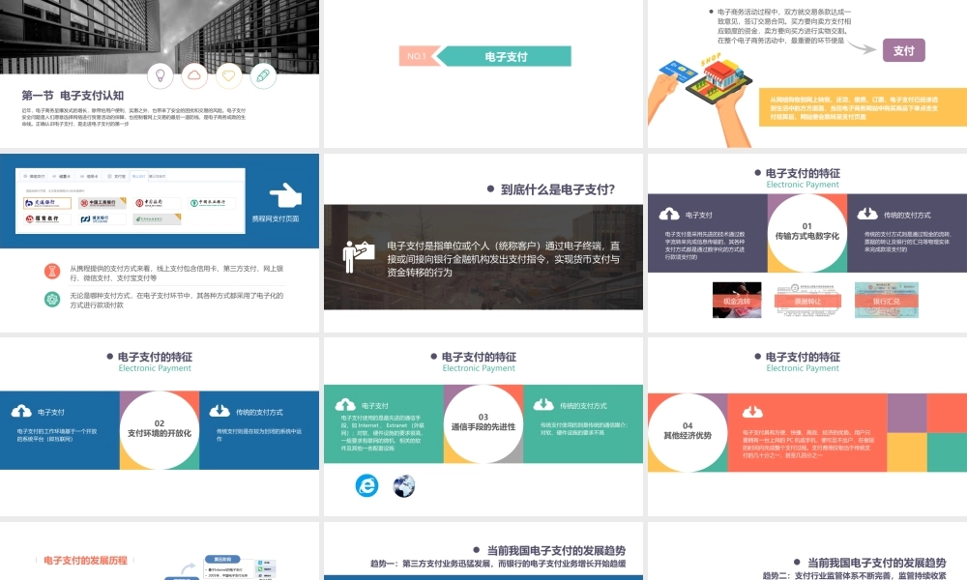Select the 中国工商银行 bank option
Screen dimensions: 967x580
(103, 203)
